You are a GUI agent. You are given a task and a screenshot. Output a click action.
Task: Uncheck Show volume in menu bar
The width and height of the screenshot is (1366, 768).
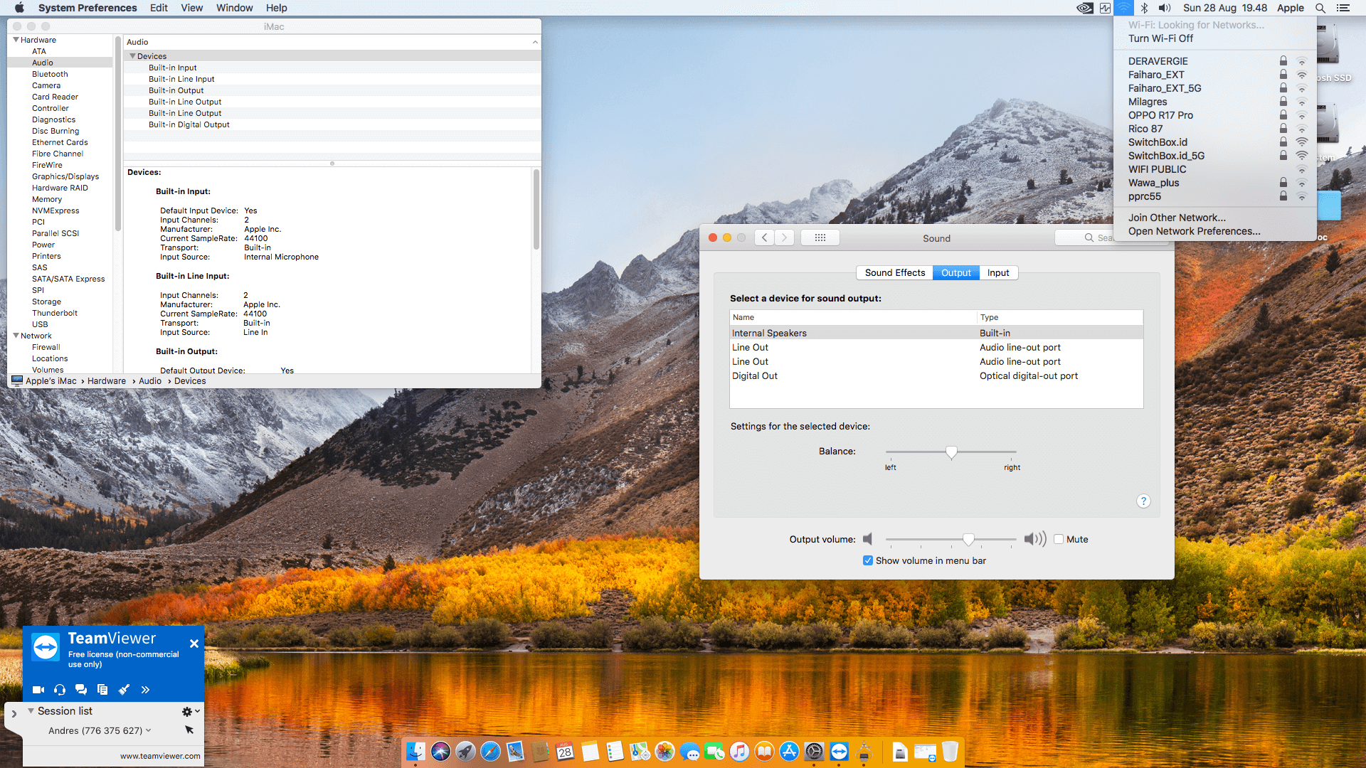[x=868, y=560]
